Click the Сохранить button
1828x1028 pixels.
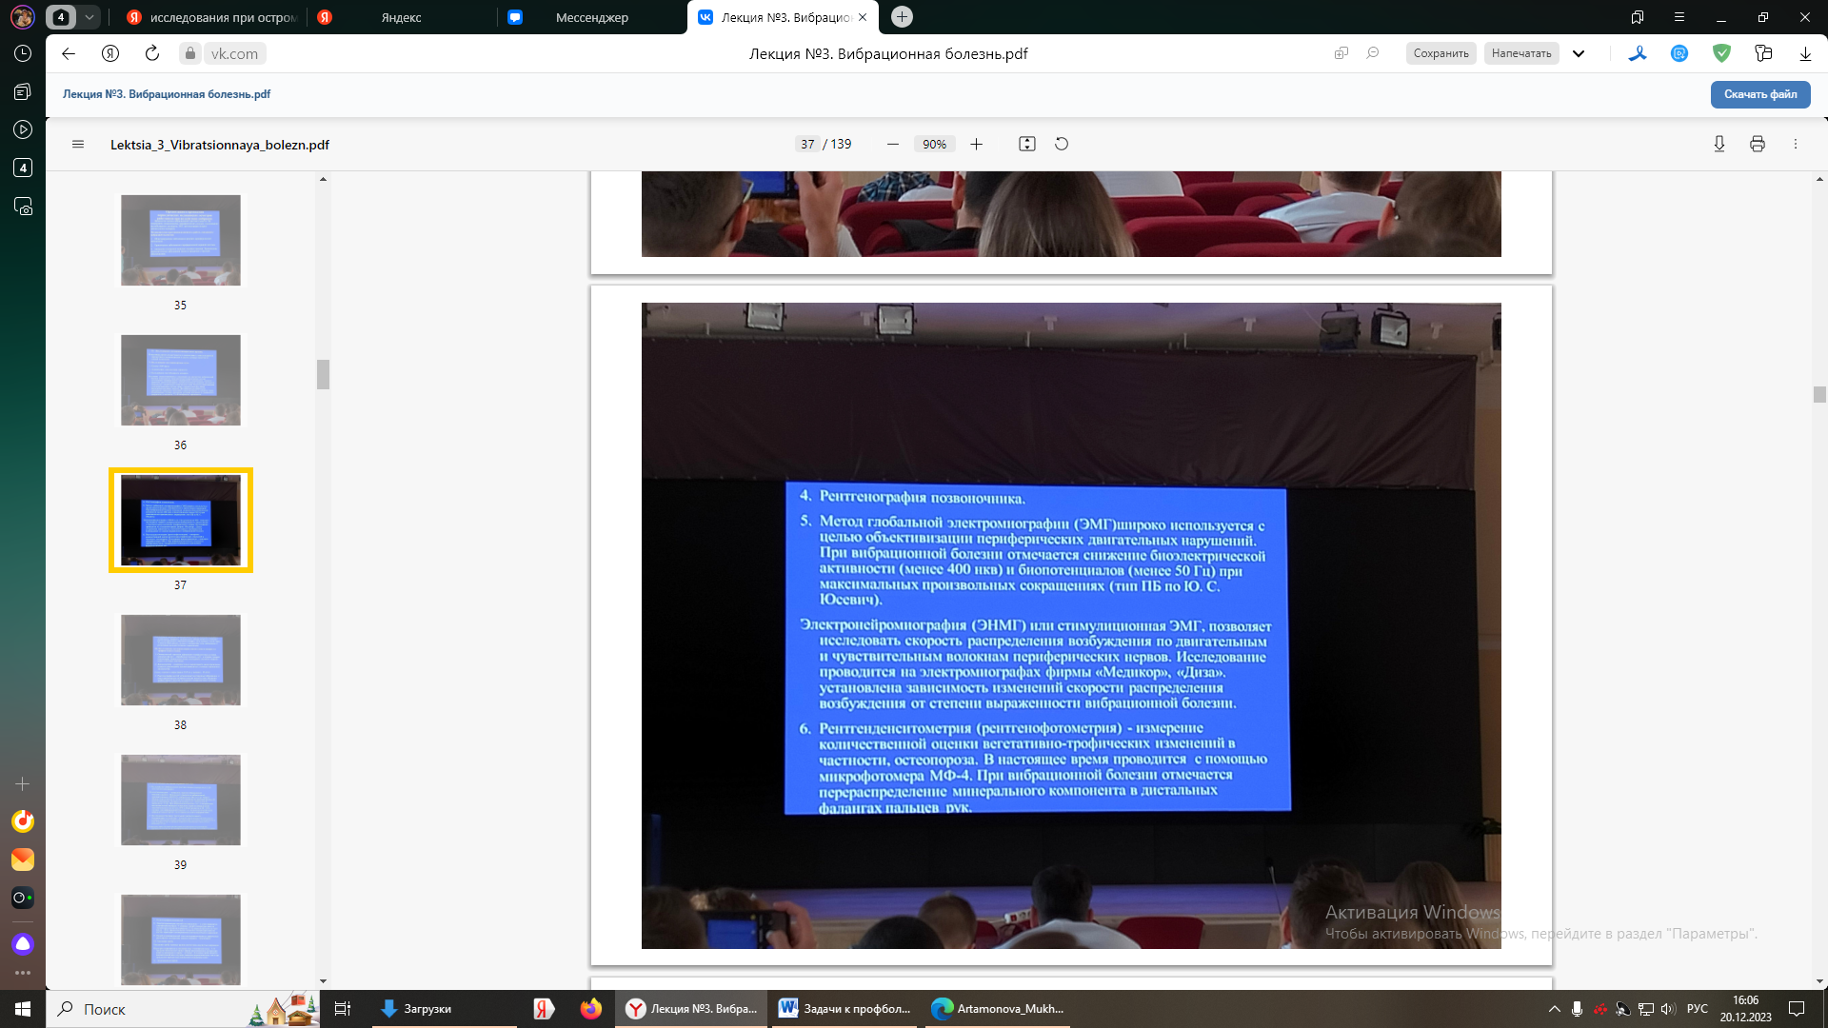pyautogui.click(x=1441, y=53)
